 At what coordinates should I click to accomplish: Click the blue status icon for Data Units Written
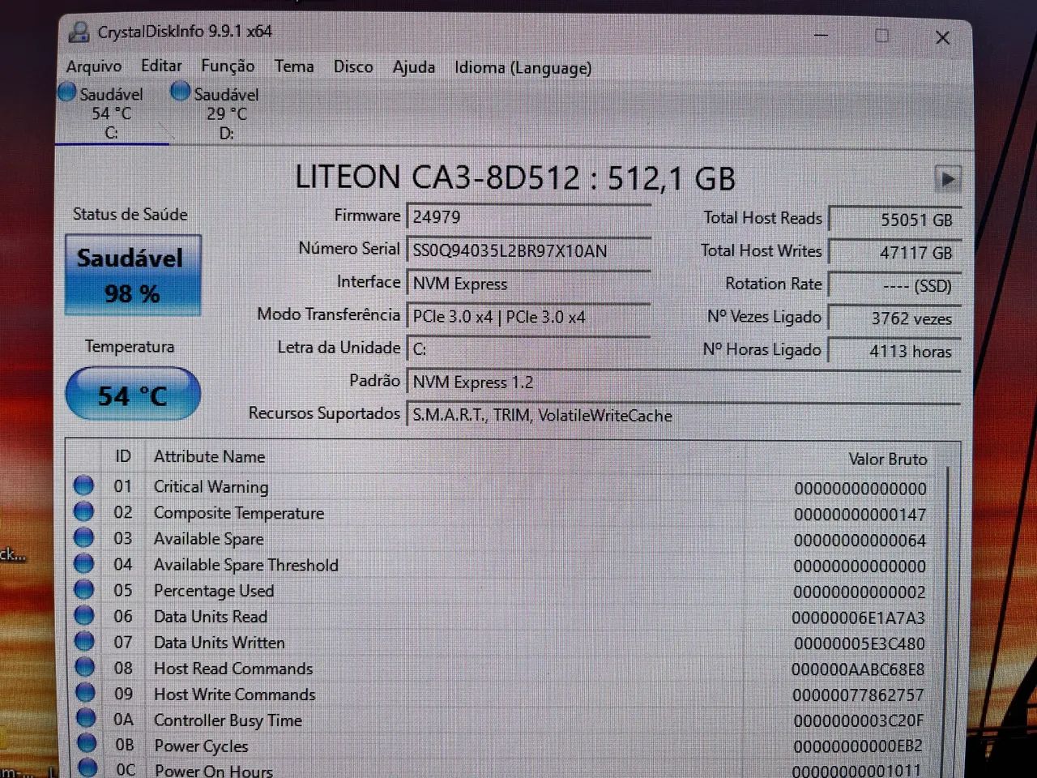click(x=84, y=641)
